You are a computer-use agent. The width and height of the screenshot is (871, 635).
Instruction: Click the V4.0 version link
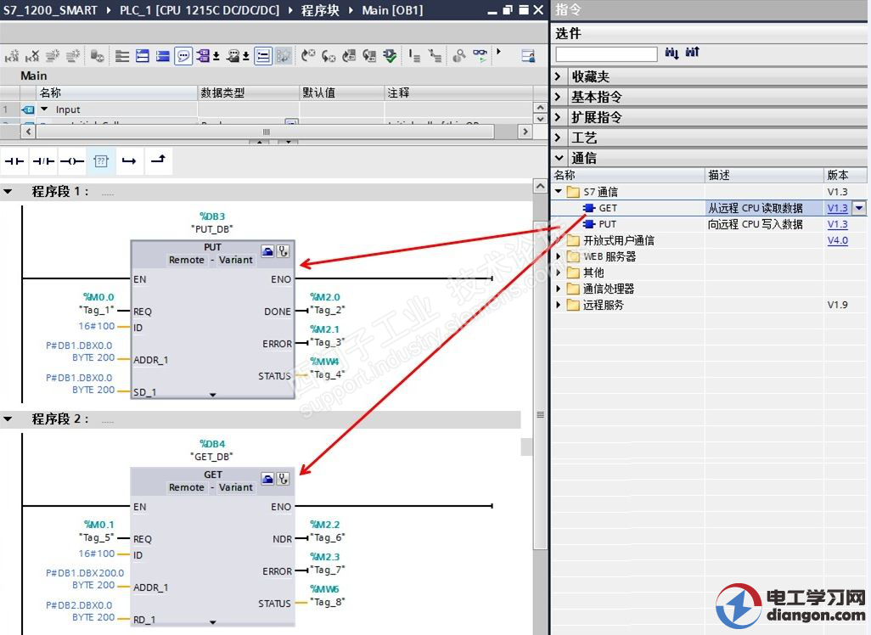point(837,240)
